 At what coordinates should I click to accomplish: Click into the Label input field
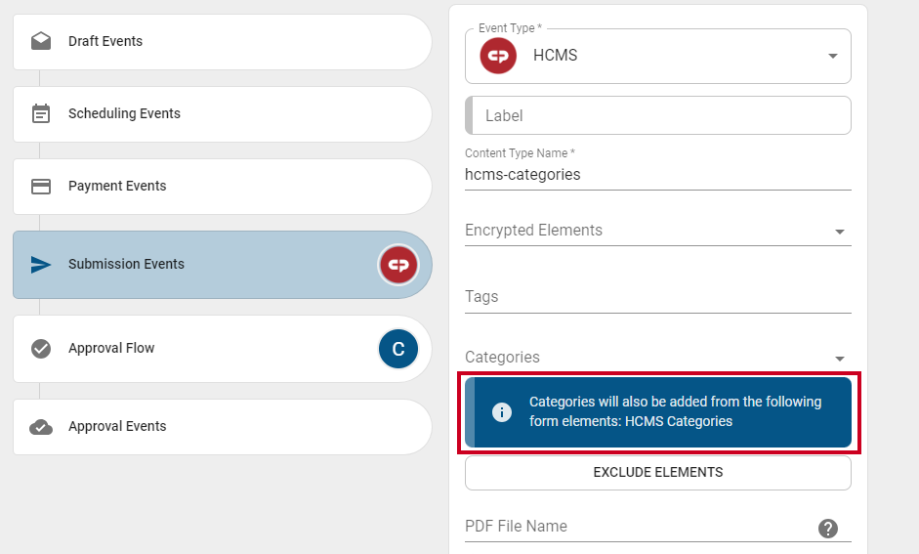point(657,115)
